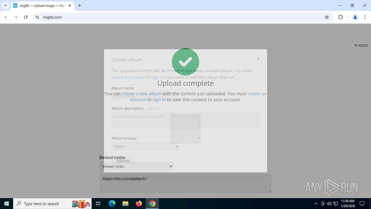
Task: Reload the page in Chrome
Action: 26,17
